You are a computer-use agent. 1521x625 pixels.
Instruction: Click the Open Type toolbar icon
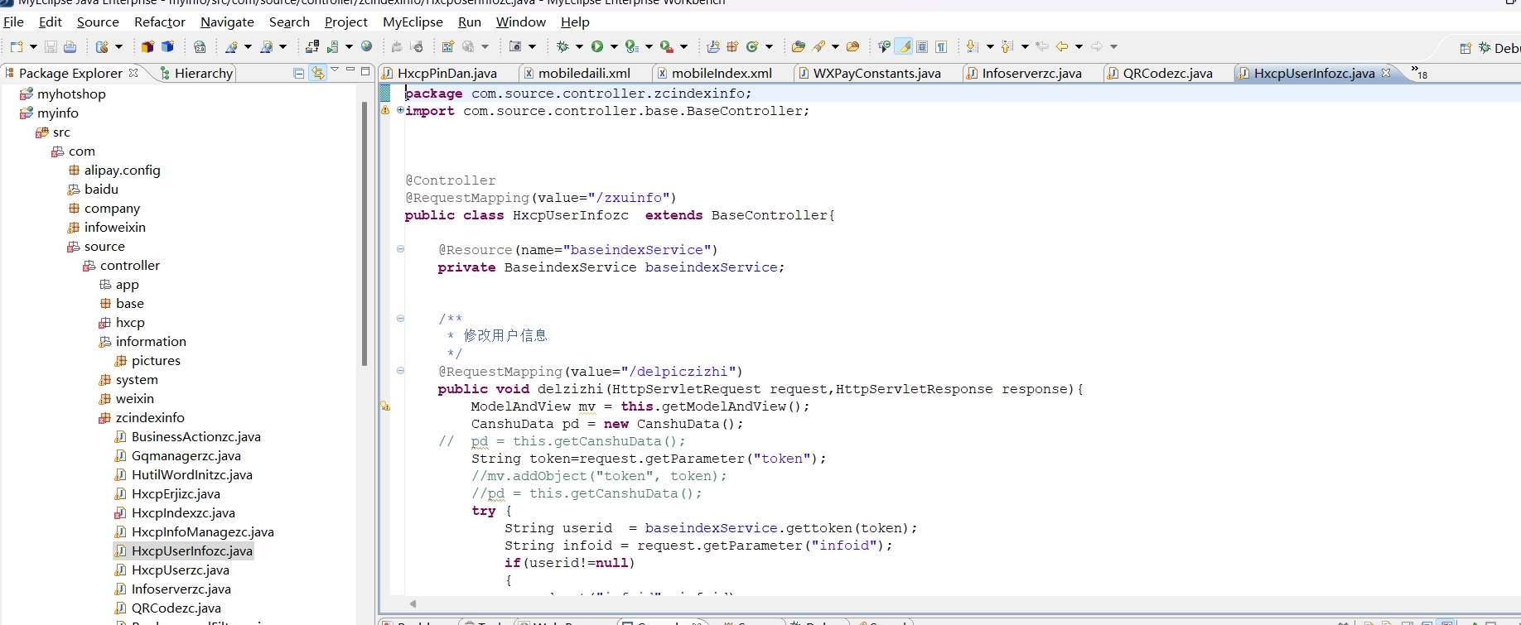click(x=799, y=47)
